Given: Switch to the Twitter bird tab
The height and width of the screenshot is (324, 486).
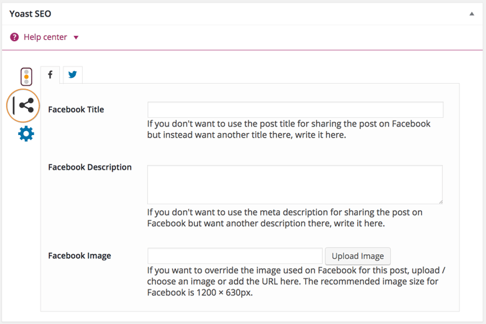Looking at the screenshot, I should [72, 75].
